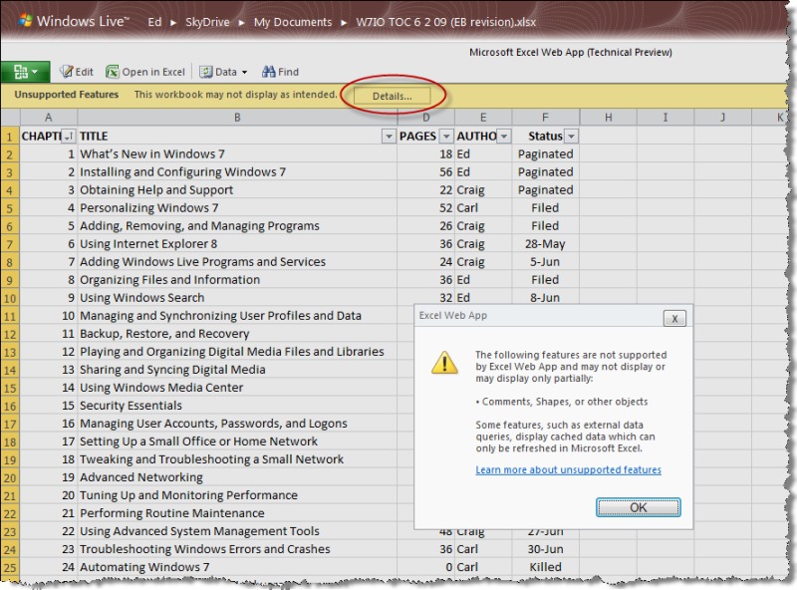Select the 'Killed' status cell

tap(545, 567)
